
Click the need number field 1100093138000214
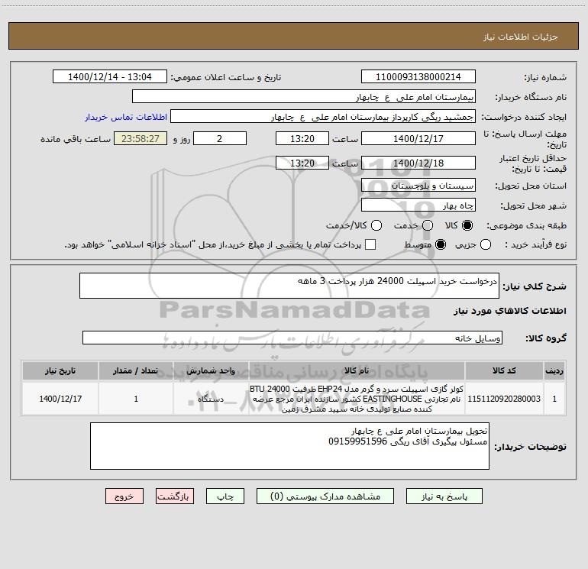click(418, 77)
